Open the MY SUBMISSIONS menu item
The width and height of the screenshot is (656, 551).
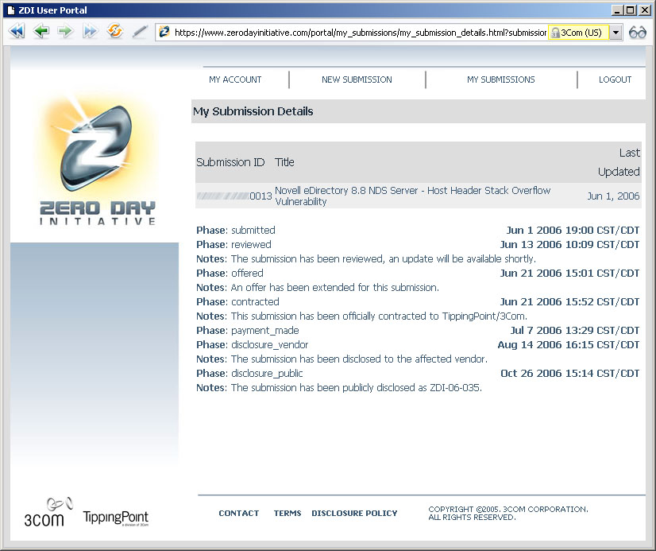click(x=500, y=80)
